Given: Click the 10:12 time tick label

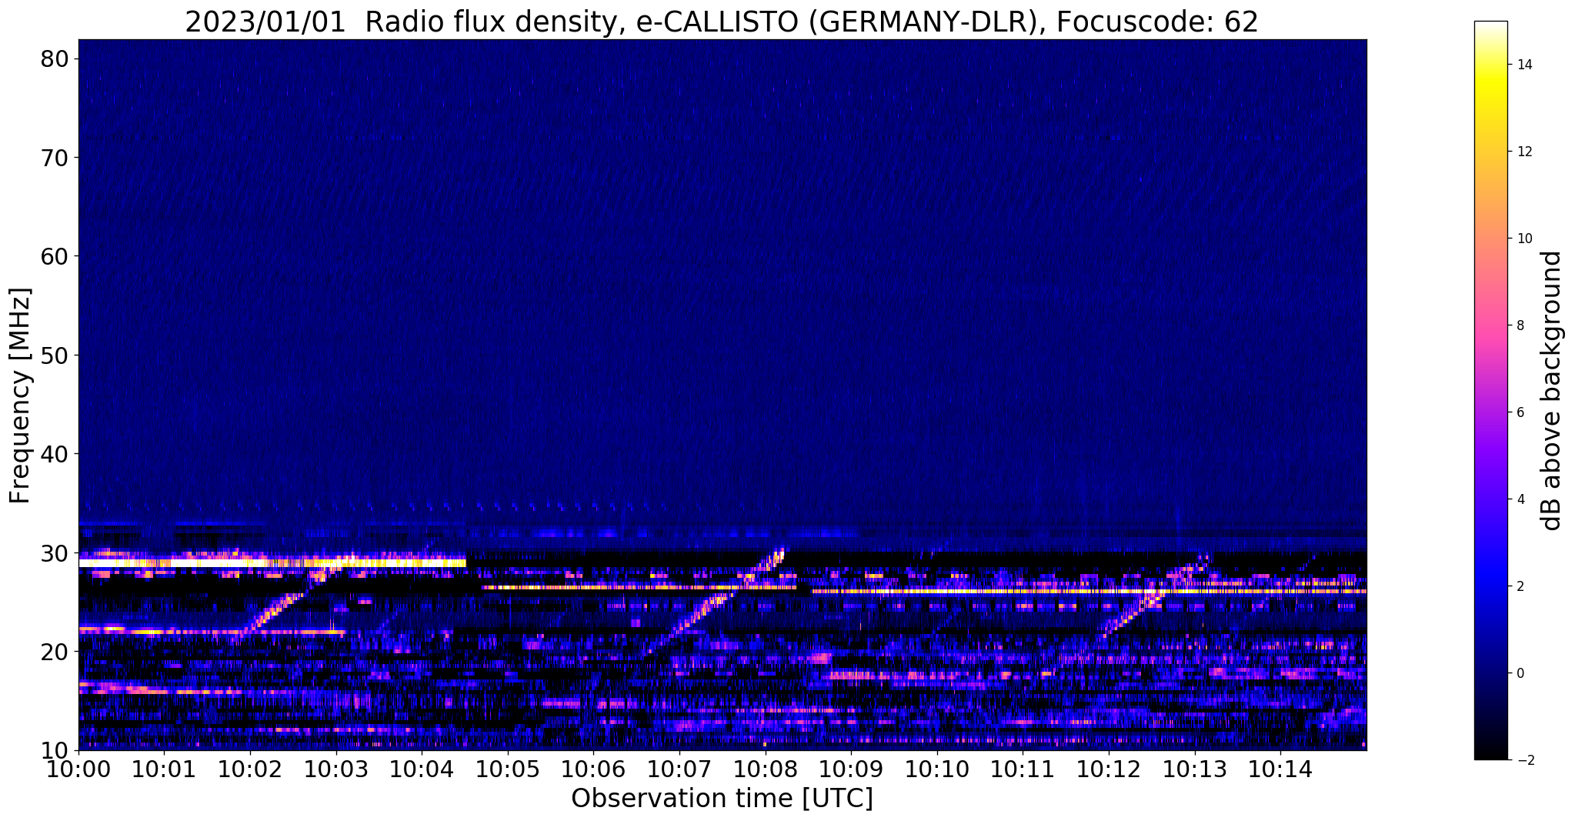Looking at the screenshot, I should click(x=1109, y=769).
